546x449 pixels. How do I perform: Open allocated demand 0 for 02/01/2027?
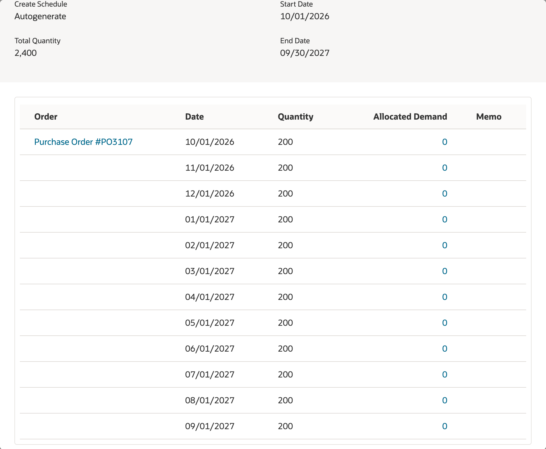tap(445, 245)
